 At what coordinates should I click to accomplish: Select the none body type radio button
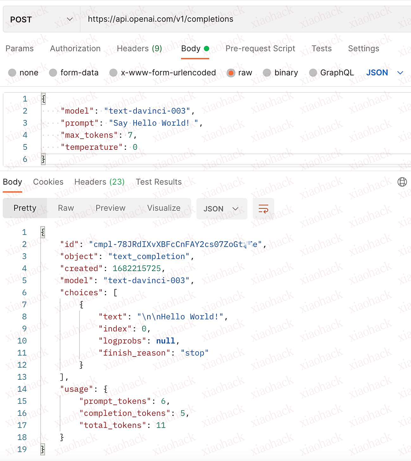(x=12, y=73)
